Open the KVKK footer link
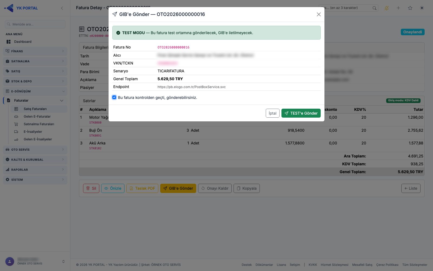 point(313,265)
